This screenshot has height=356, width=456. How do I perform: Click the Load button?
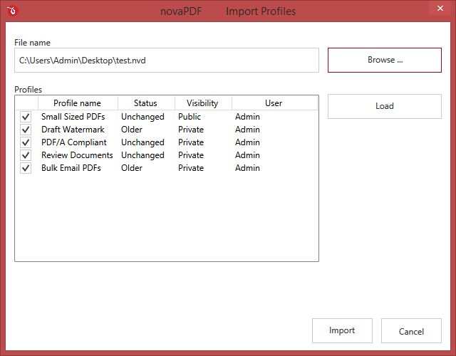(385, 106)
